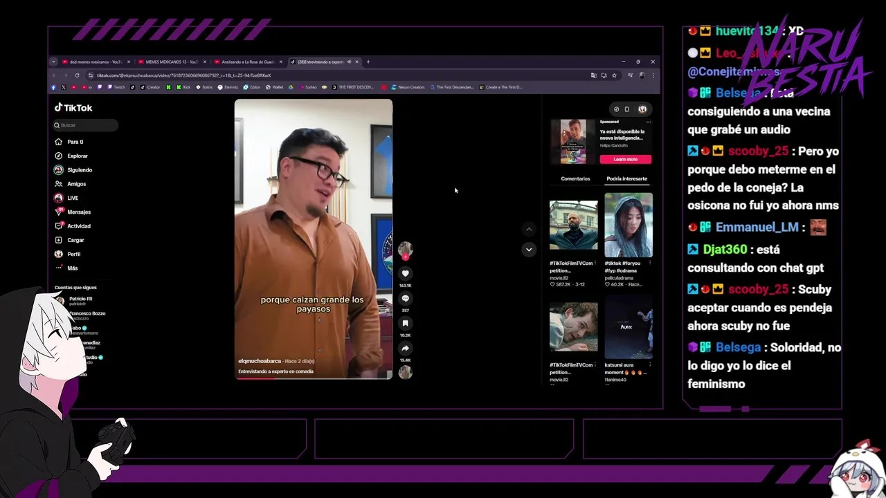Open a new browser tab
Screen dimensions: 886x498
coord(368,62)
